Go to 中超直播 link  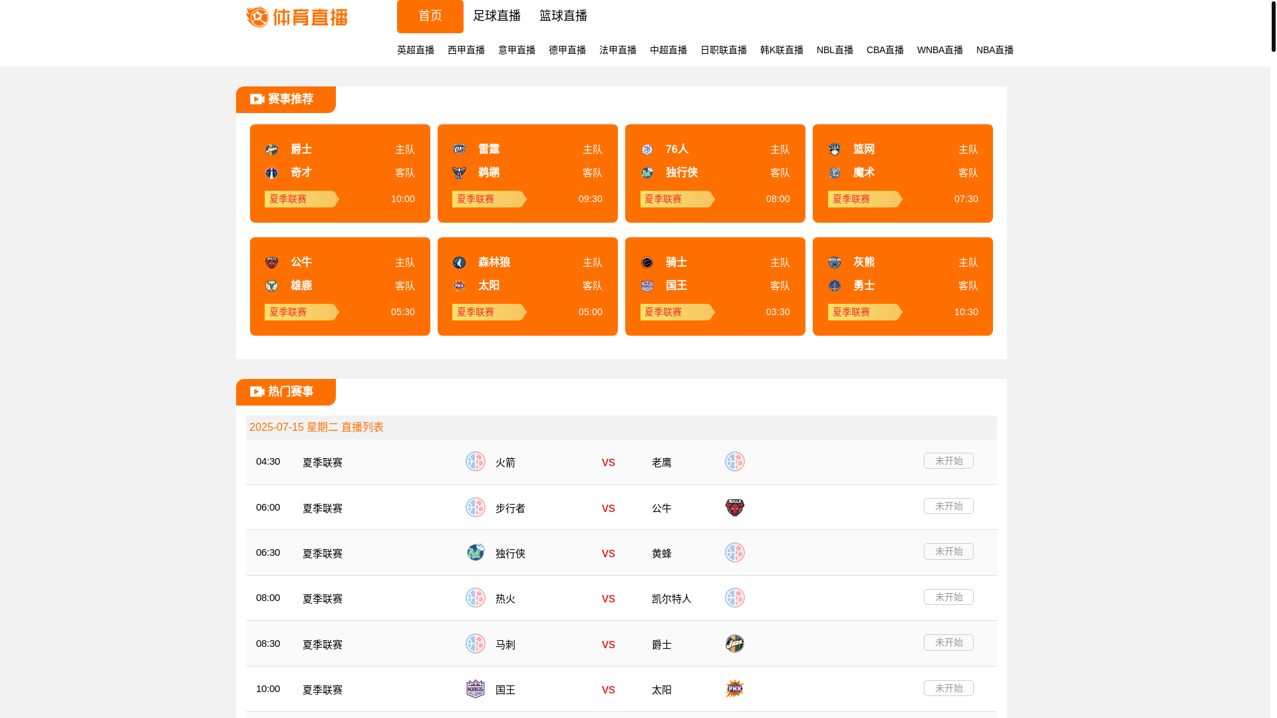[668, 50]
